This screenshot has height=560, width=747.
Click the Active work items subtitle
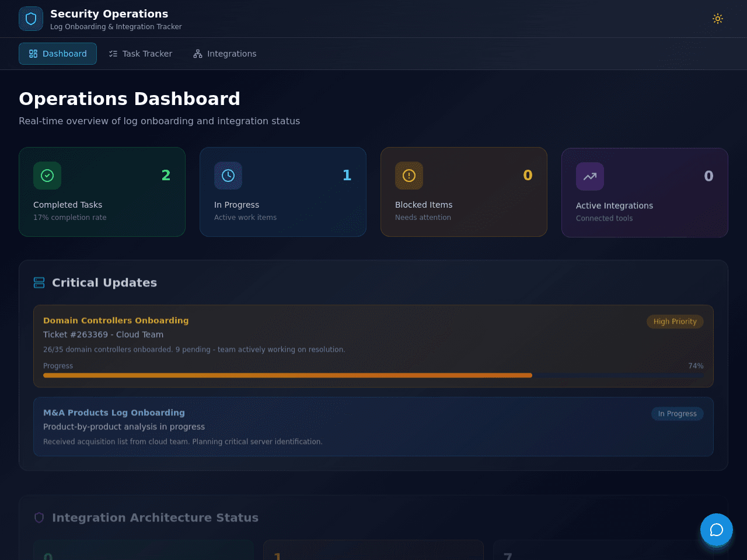click(246, 218)
